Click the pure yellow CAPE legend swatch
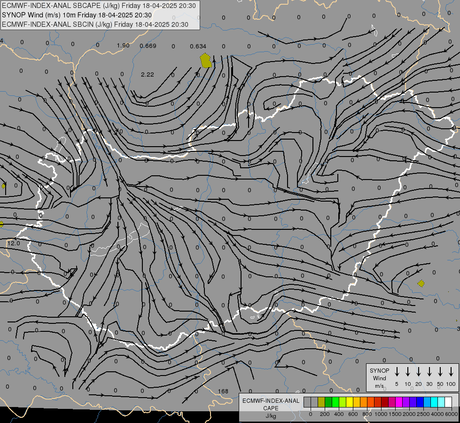Screen dimensions: 460x423 350,402
